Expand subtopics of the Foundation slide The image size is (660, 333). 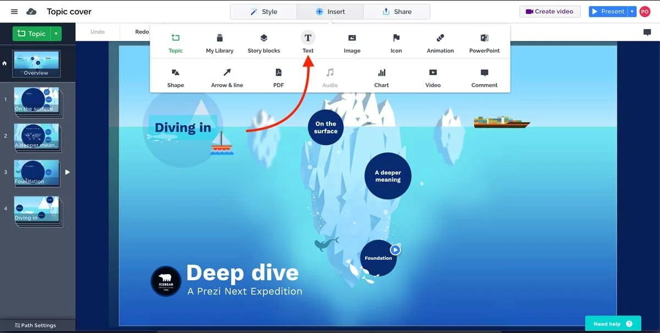(x=67, y=172)
